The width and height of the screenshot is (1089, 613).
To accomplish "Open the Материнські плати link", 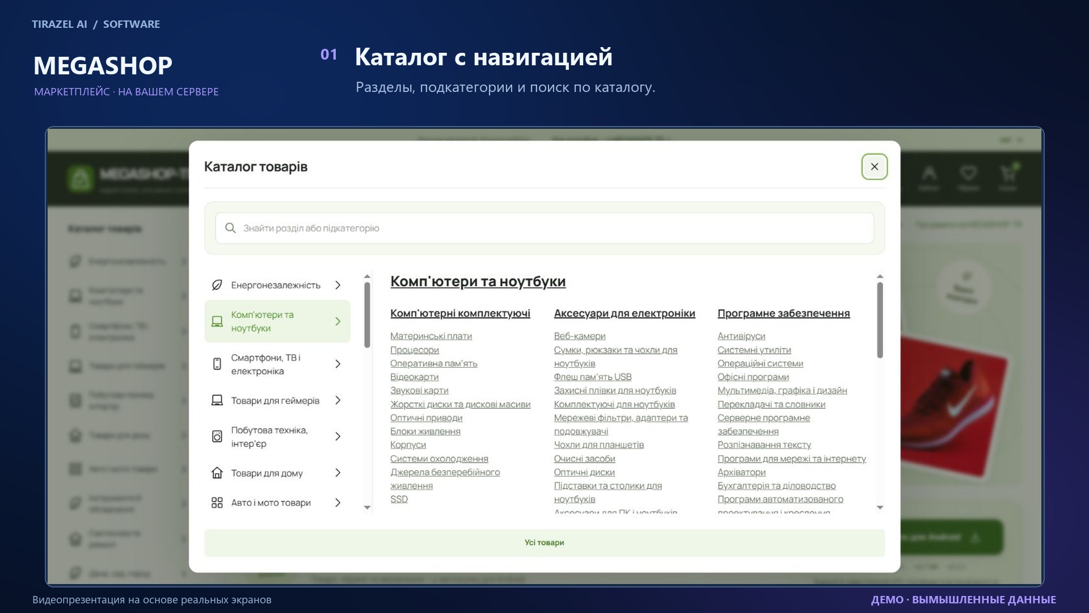I will point(431,336).
